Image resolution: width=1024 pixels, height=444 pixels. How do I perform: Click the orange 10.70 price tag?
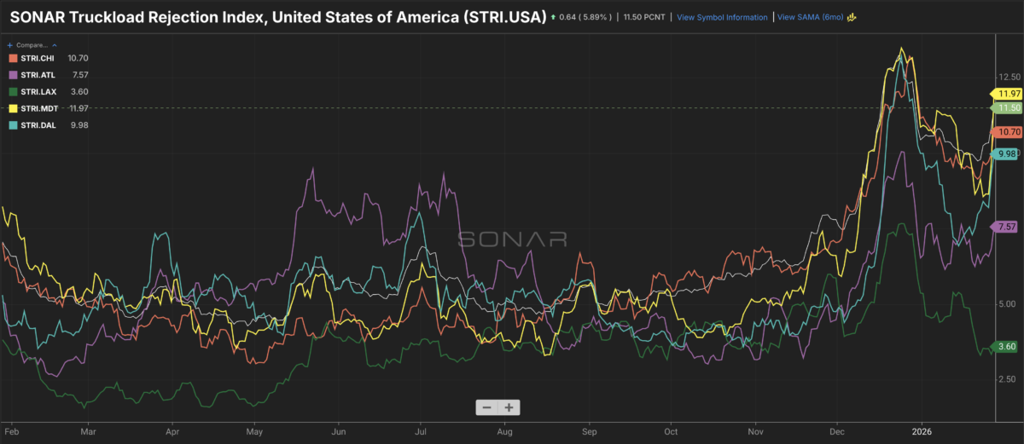pos(1008,131)
